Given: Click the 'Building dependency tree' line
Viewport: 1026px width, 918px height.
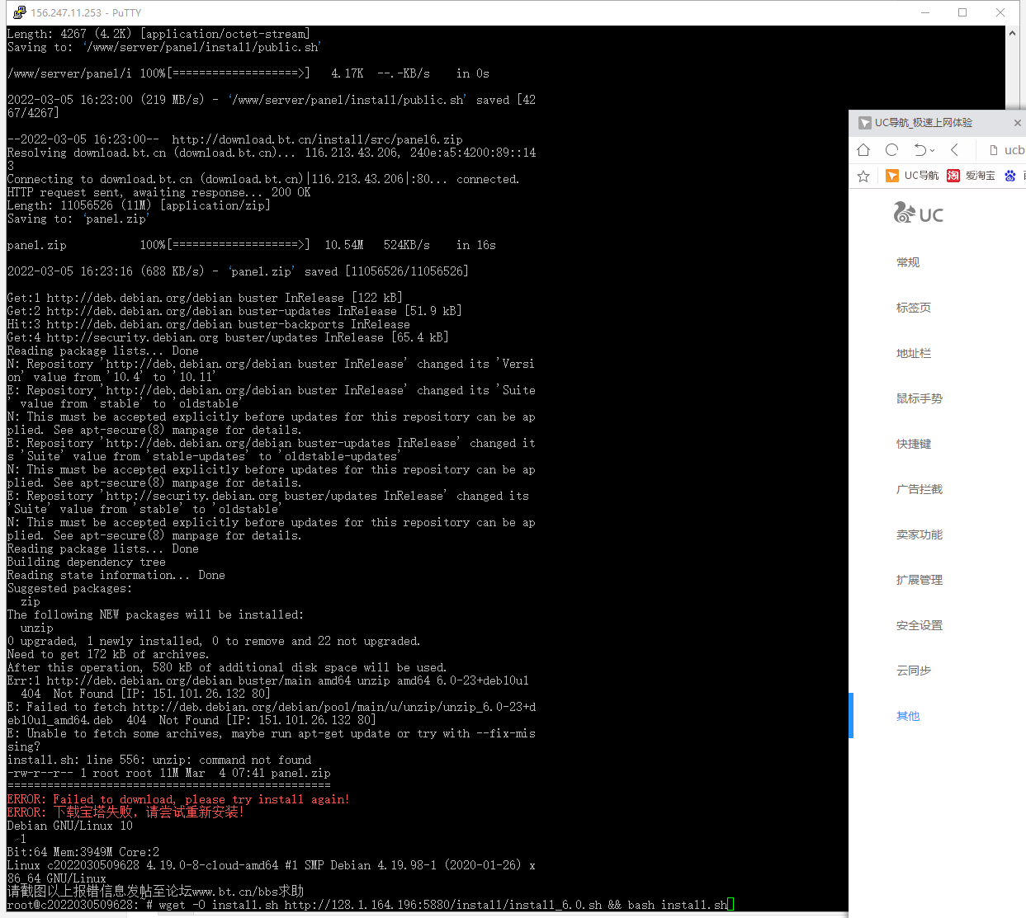Looking at the screenshot, I should [87, 562].
